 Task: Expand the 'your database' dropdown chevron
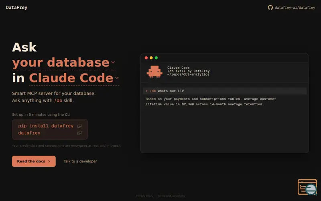pyautogui.click(x=113, y=62)
